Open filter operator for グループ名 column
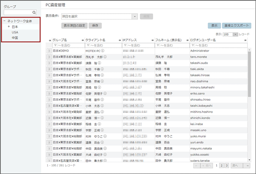Viewport: 256px width, 174px height. [55, 45]
